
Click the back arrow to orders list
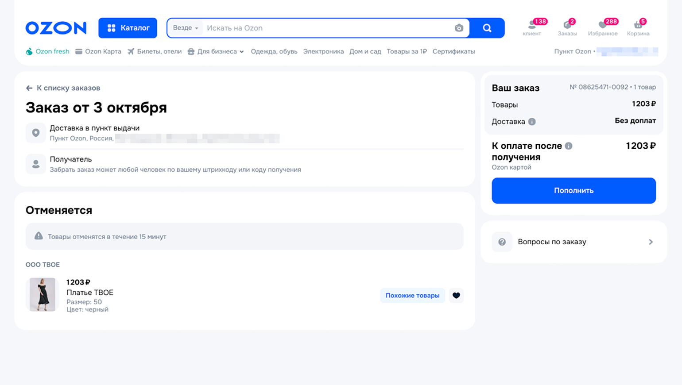29,88
